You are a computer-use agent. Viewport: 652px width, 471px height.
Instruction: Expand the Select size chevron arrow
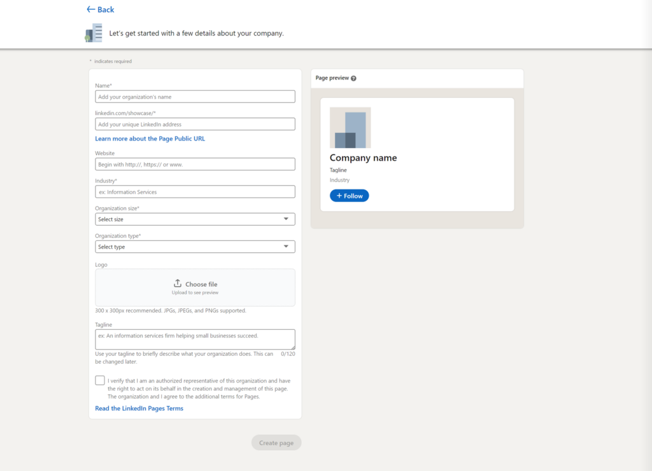[288, 219]
